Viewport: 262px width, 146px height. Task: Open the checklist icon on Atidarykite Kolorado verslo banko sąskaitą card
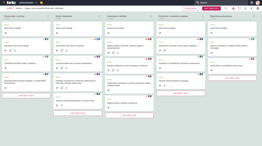pyautogui.click(x=165, y=50)
